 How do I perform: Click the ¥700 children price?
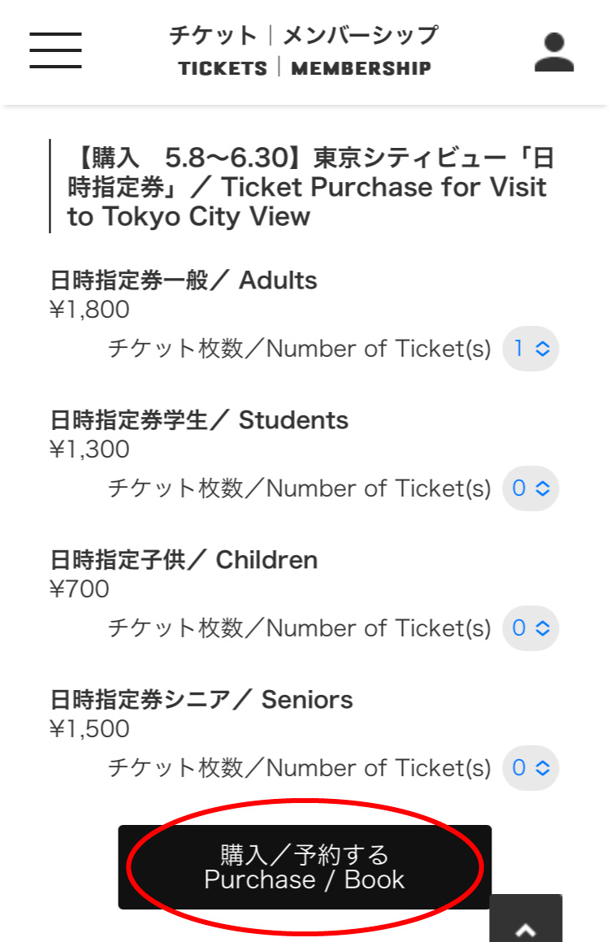tap(80, 588)
